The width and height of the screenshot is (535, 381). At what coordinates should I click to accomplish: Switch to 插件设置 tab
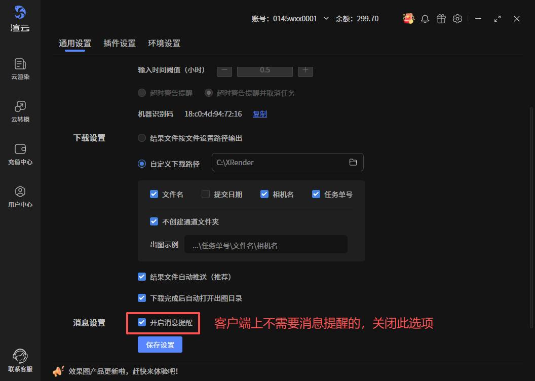point(120,43)
